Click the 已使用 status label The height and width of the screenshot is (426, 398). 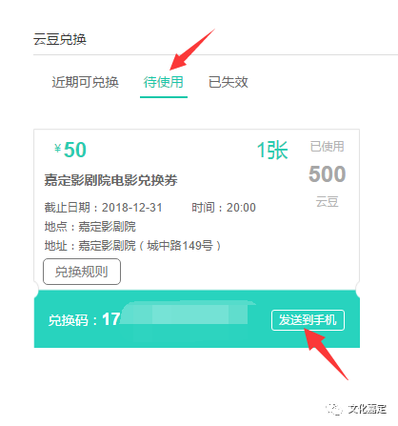click(x=327, y=147)
